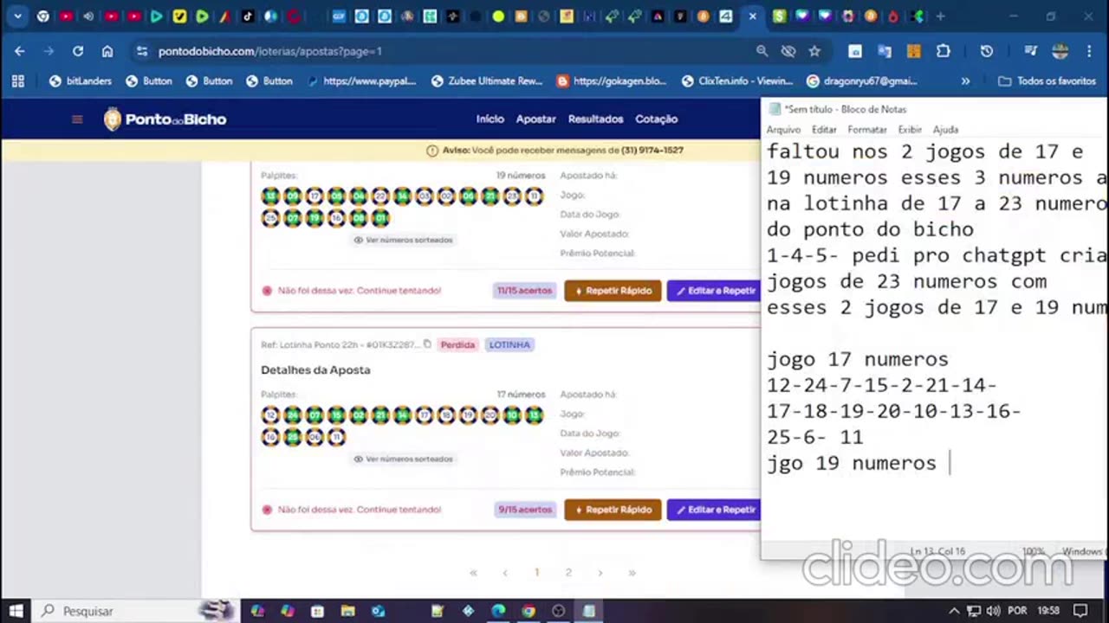
Task: Open a new browser tab
Action: point(941,16)
